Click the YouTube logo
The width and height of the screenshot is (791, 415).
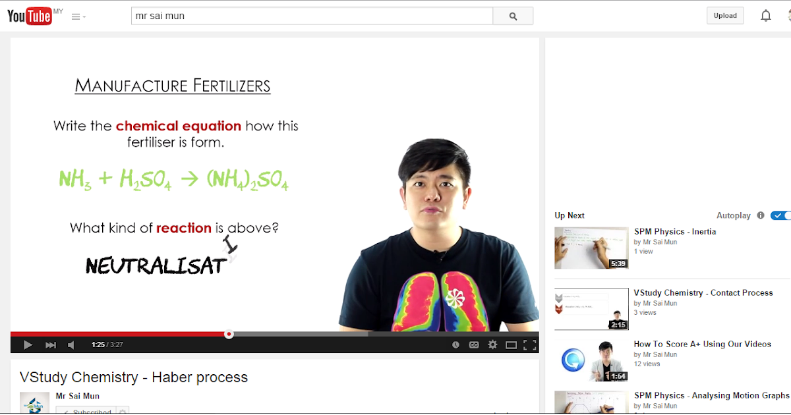pos(30,16)
